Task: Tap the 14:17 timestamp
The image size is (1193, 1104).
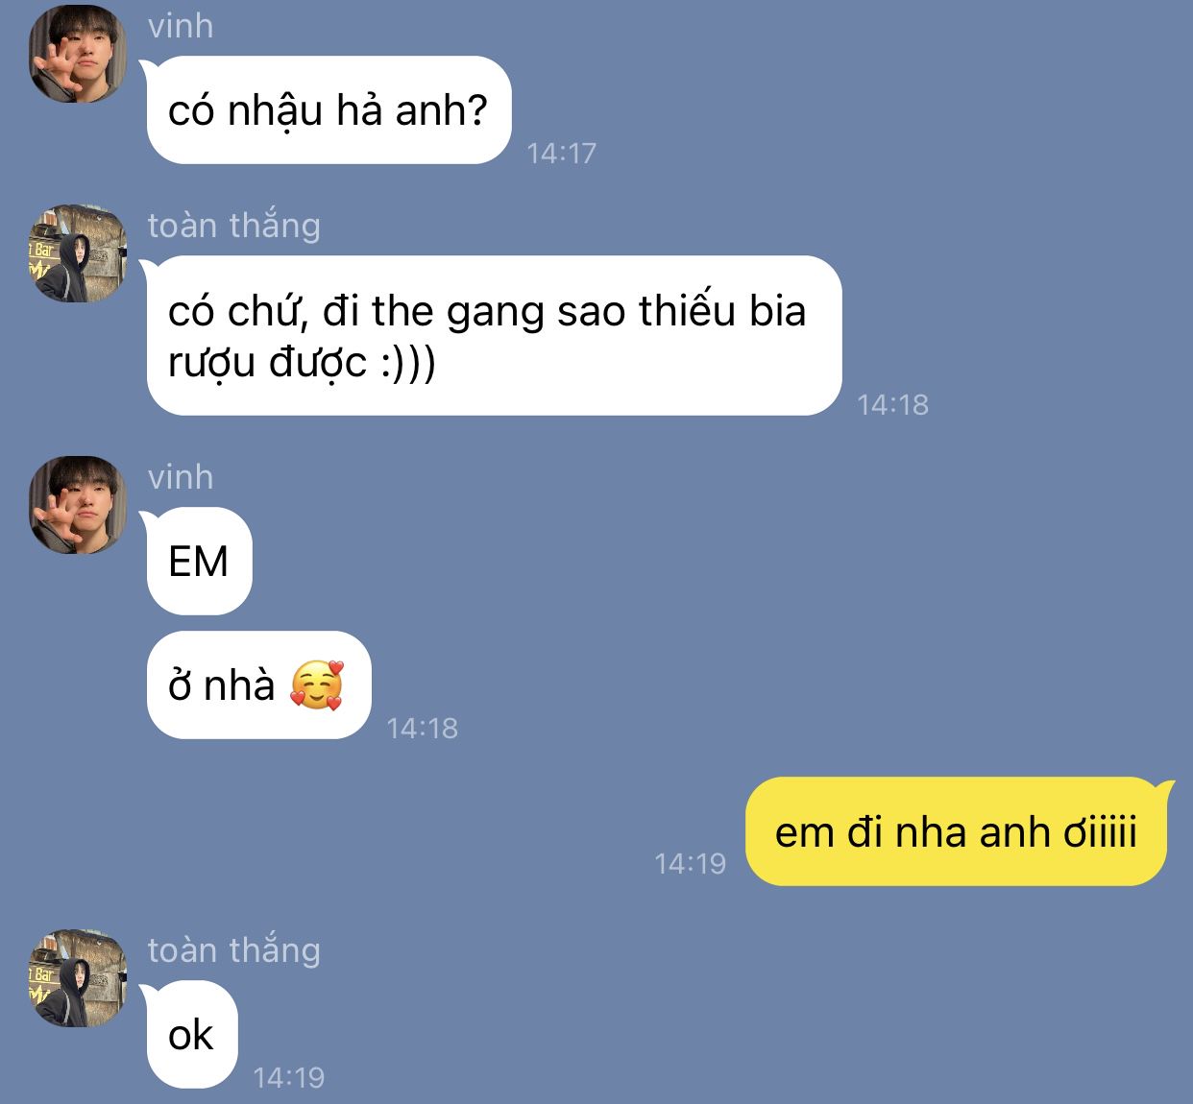Action: point(562,153)
